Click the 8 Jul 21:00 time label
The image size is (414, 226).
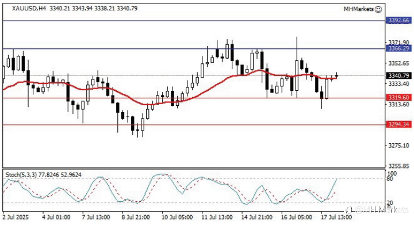point(136,217)
